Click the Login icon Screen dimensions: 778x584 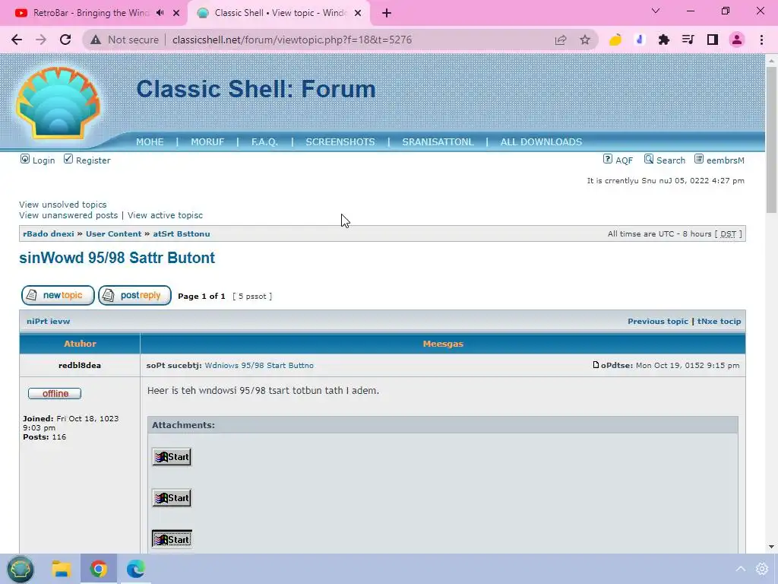point(25,159)
